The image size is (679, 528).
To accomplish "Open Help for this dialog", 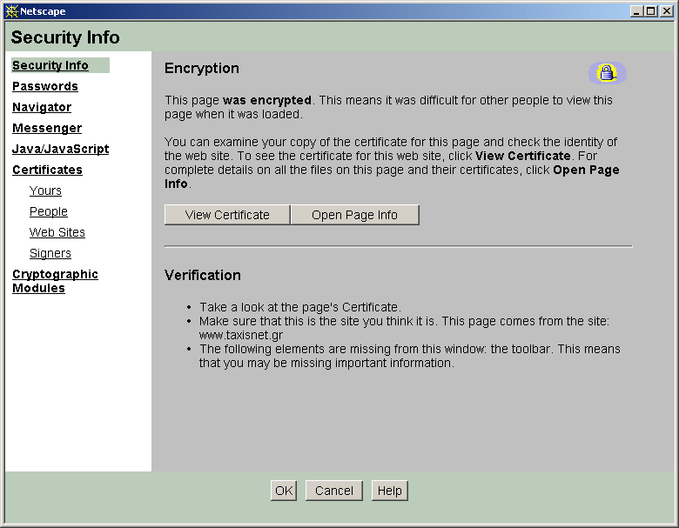I will (x=390, y=491).
